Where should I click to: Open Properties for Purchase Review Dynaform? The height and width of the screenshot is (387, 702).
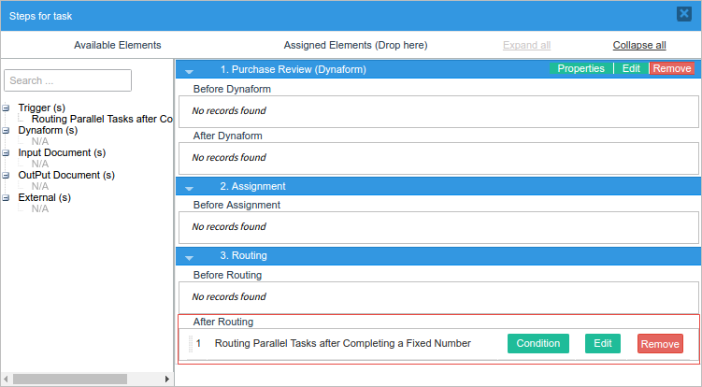580,69
